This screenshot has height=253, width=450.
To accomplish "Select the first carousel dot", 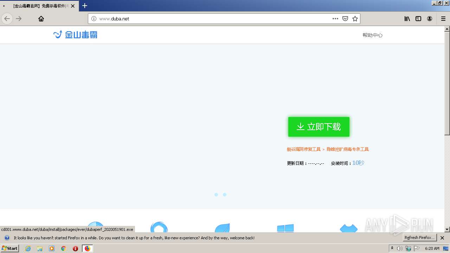I will (216, 195).
